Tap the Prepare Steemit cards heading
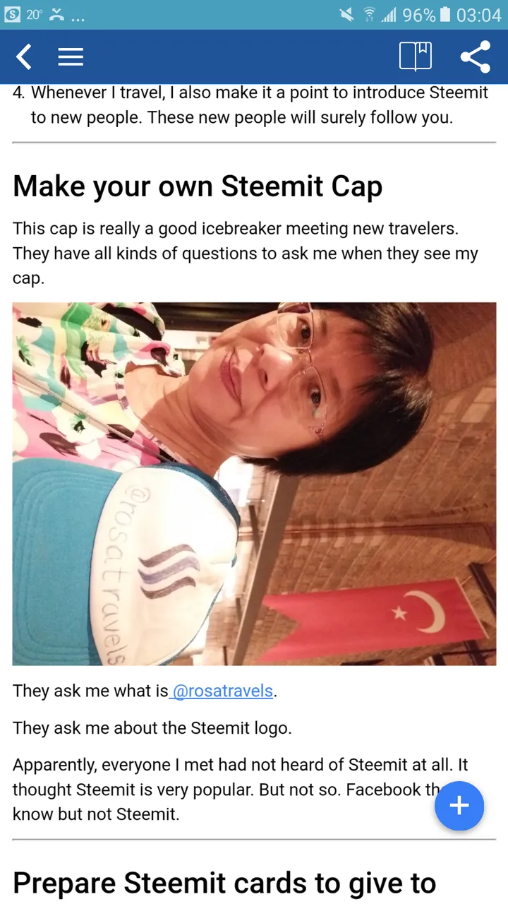 (x=224, y=883)
